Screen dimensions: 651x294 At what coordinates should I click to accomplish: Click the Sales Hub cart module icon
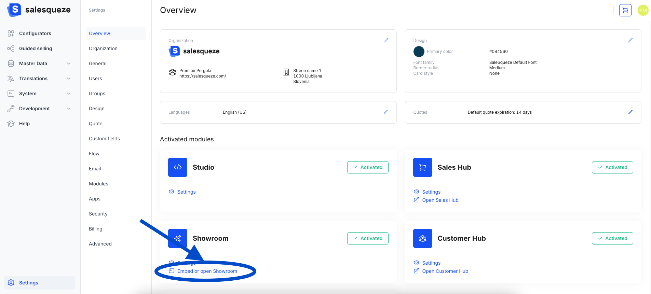(422, 167)
